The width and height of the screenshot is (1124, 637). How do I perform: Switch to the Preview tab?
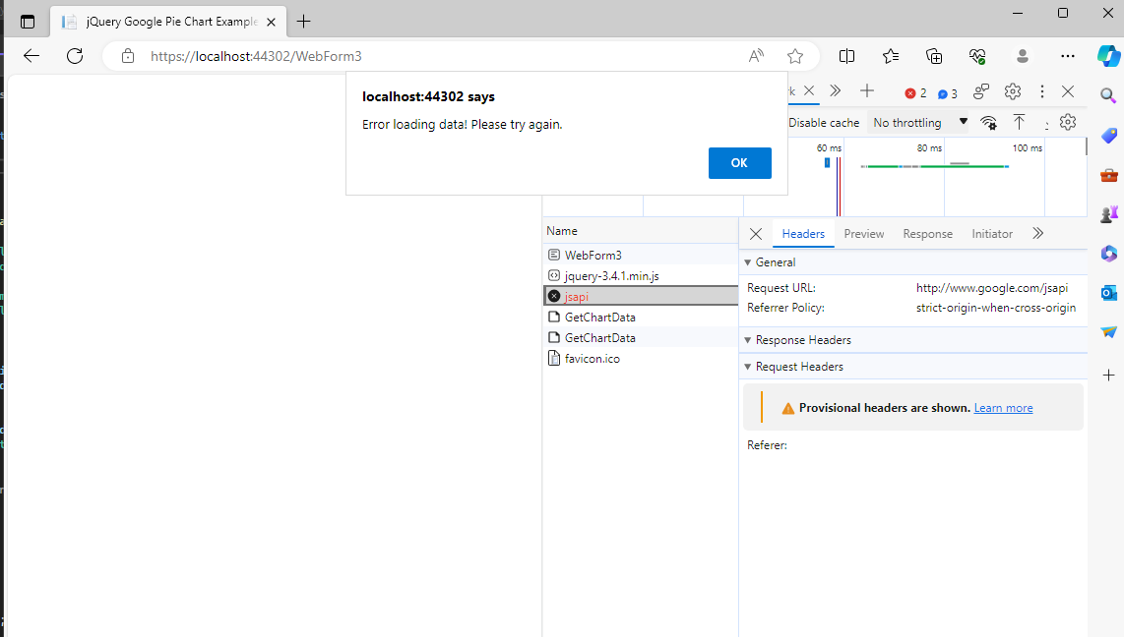(x=864, y=234)
